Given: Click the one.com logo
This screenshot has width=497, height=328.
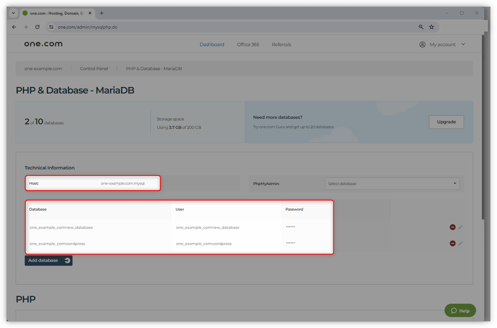Looking at the screenshot, I should 43,44.
